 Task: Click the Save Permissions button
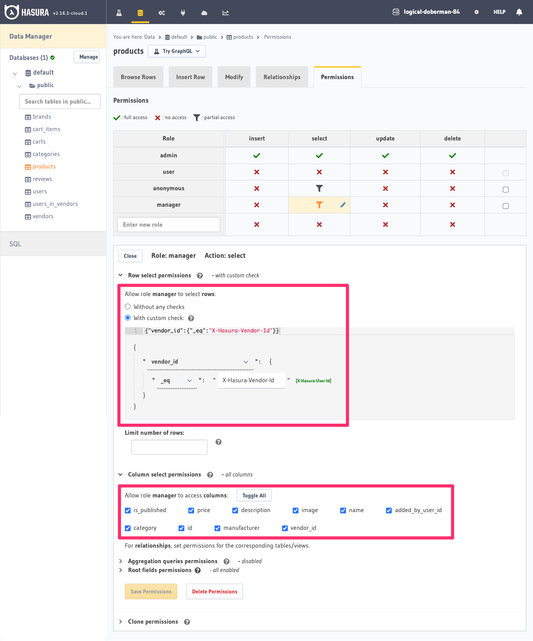(x=151, y=591)
